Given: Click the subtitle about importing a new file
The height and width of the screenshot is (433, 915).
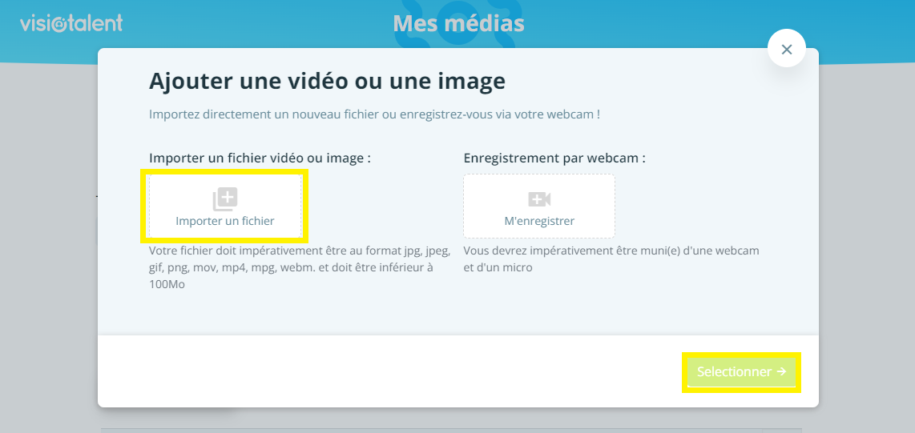Looking at the screenshot, I should [374, 114].
